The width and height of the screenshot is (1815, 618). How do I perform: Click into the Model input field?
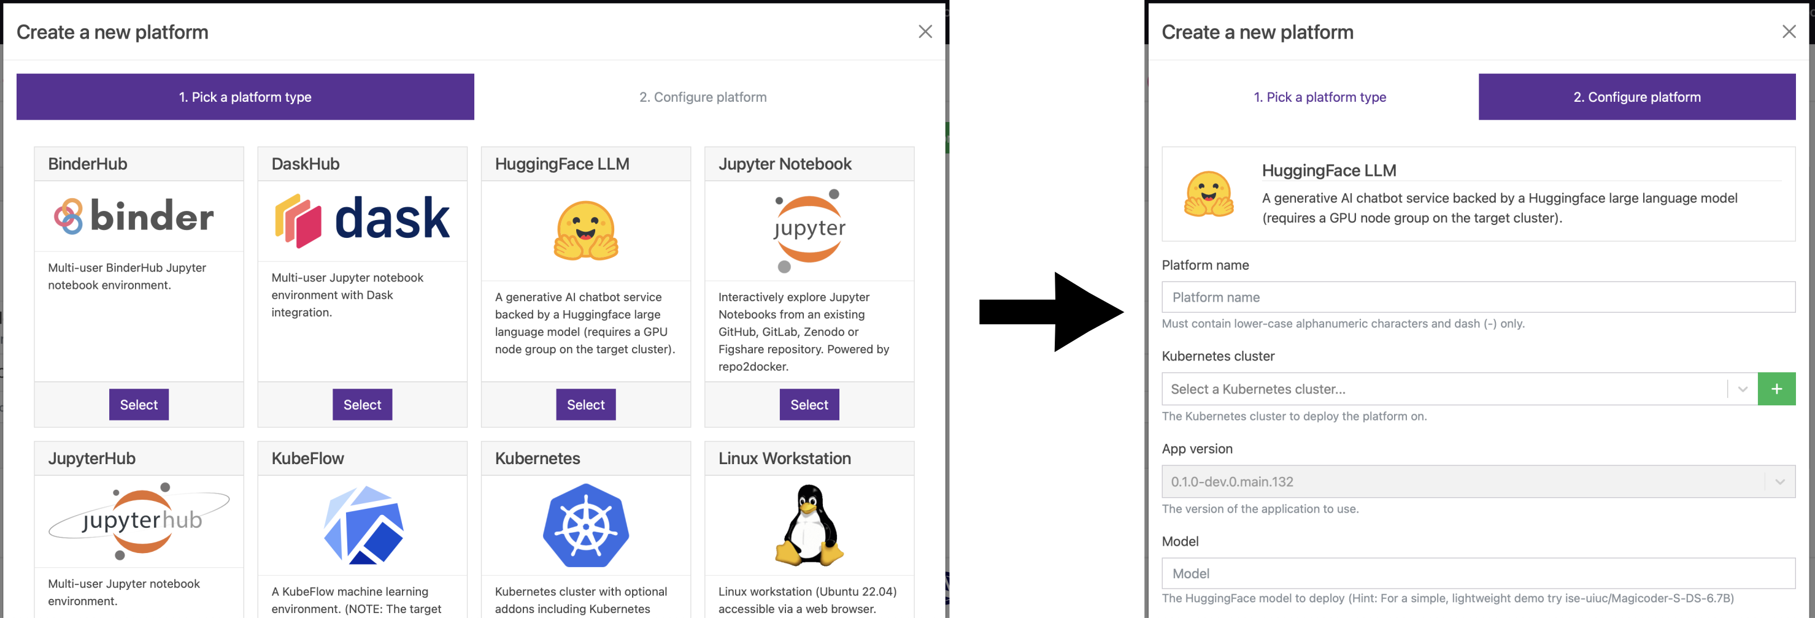pos(1478,574)
